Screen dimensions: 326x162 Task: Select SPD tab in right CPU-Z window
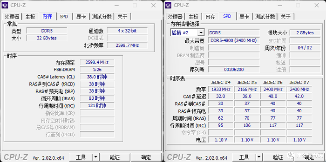click(227, 16)
